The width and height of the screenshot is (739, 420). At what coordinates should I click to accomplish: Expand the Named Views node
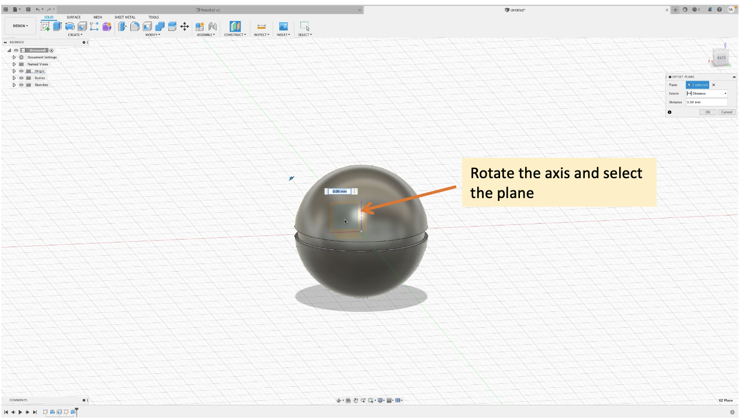(14, 64)
